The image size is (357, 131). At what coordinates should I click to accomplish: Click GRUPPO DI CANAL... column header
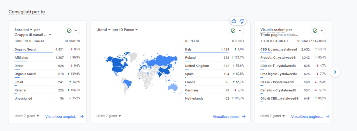(31, 41)
